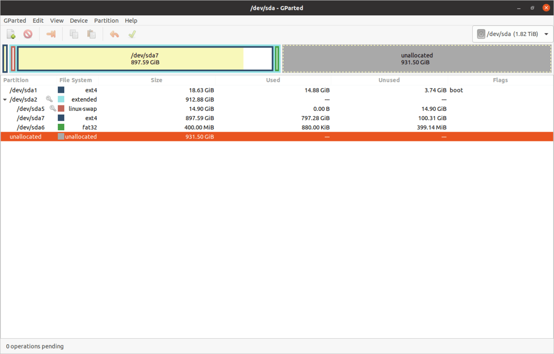This screenshot has height=354, width=554.
Task: Click the dark blue ext4 swatch for /dev/sda7
Action: (61, 118)
